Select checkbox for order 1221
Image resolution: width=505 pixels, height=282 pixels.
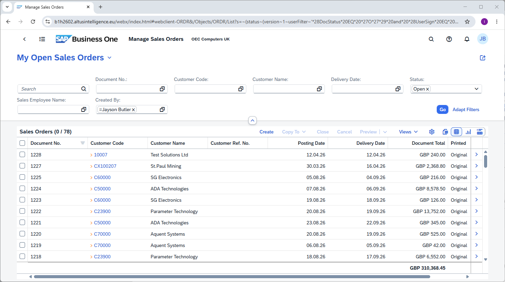[22, 222]
